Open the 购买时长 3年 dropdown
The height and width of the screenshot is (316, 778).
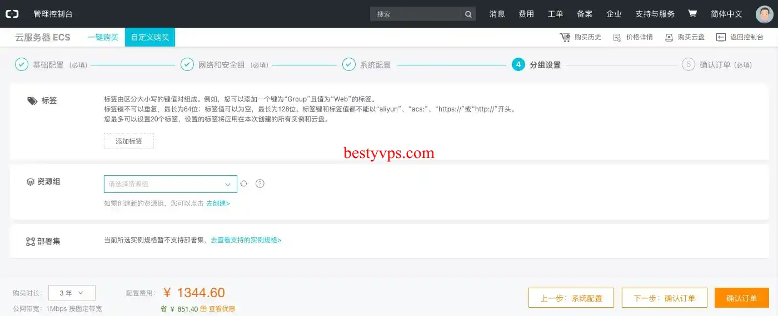click(72, 293)
